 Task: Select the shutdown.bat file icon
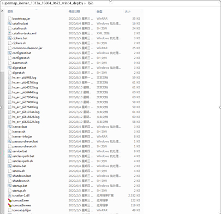pyautogui.click(x=10, y=176)
